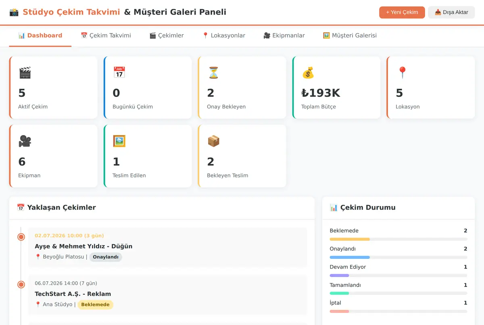484x325 pixels.
Task: Click the "Ana Stüdyo" location text
Action: pyautogui.click(x=58, y=304)
